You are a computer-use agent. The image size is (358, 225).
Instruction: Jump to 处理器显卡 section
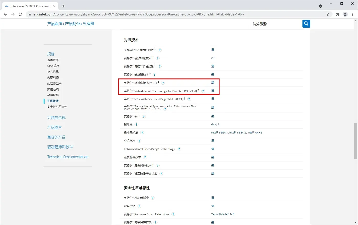pyautogui.click(x=54, y=84)
